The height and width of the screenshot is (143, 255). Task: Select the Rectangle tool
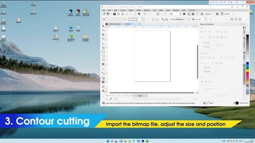[103, 52]
